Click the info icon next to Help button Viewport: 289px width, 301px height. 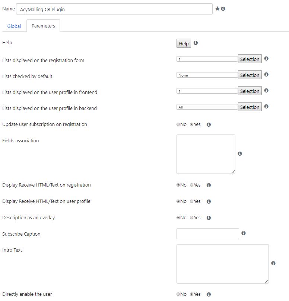click(x=196, y=43)
